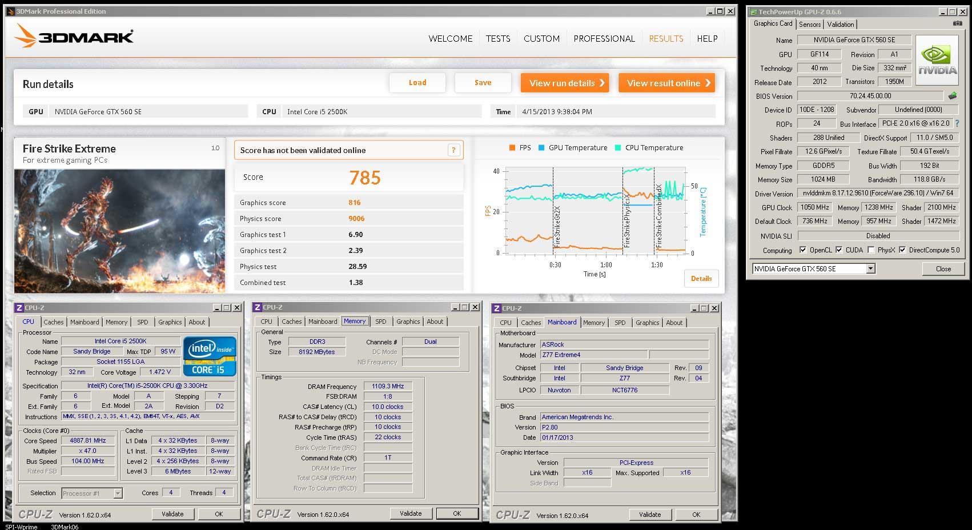972x530 pixels.
Task: Click the orange FPS legend swatch
Action: [512, 148]
